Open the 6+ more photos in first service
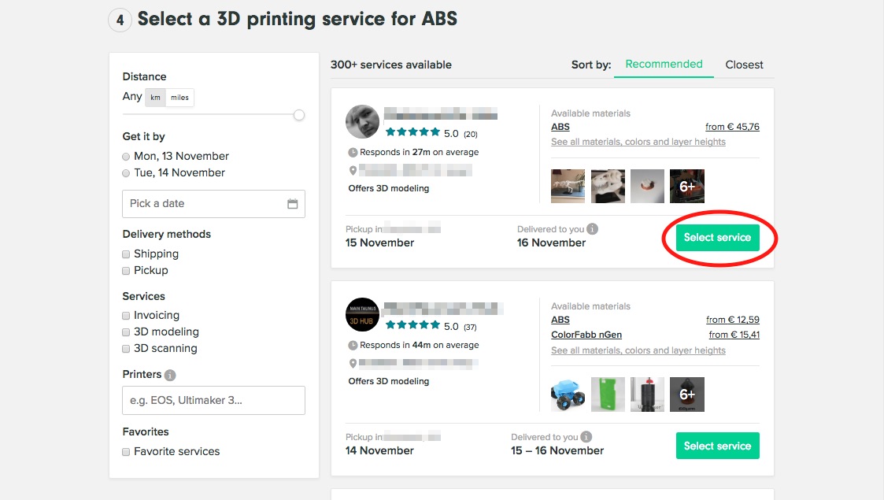884x500 pixels. point(686,186)
